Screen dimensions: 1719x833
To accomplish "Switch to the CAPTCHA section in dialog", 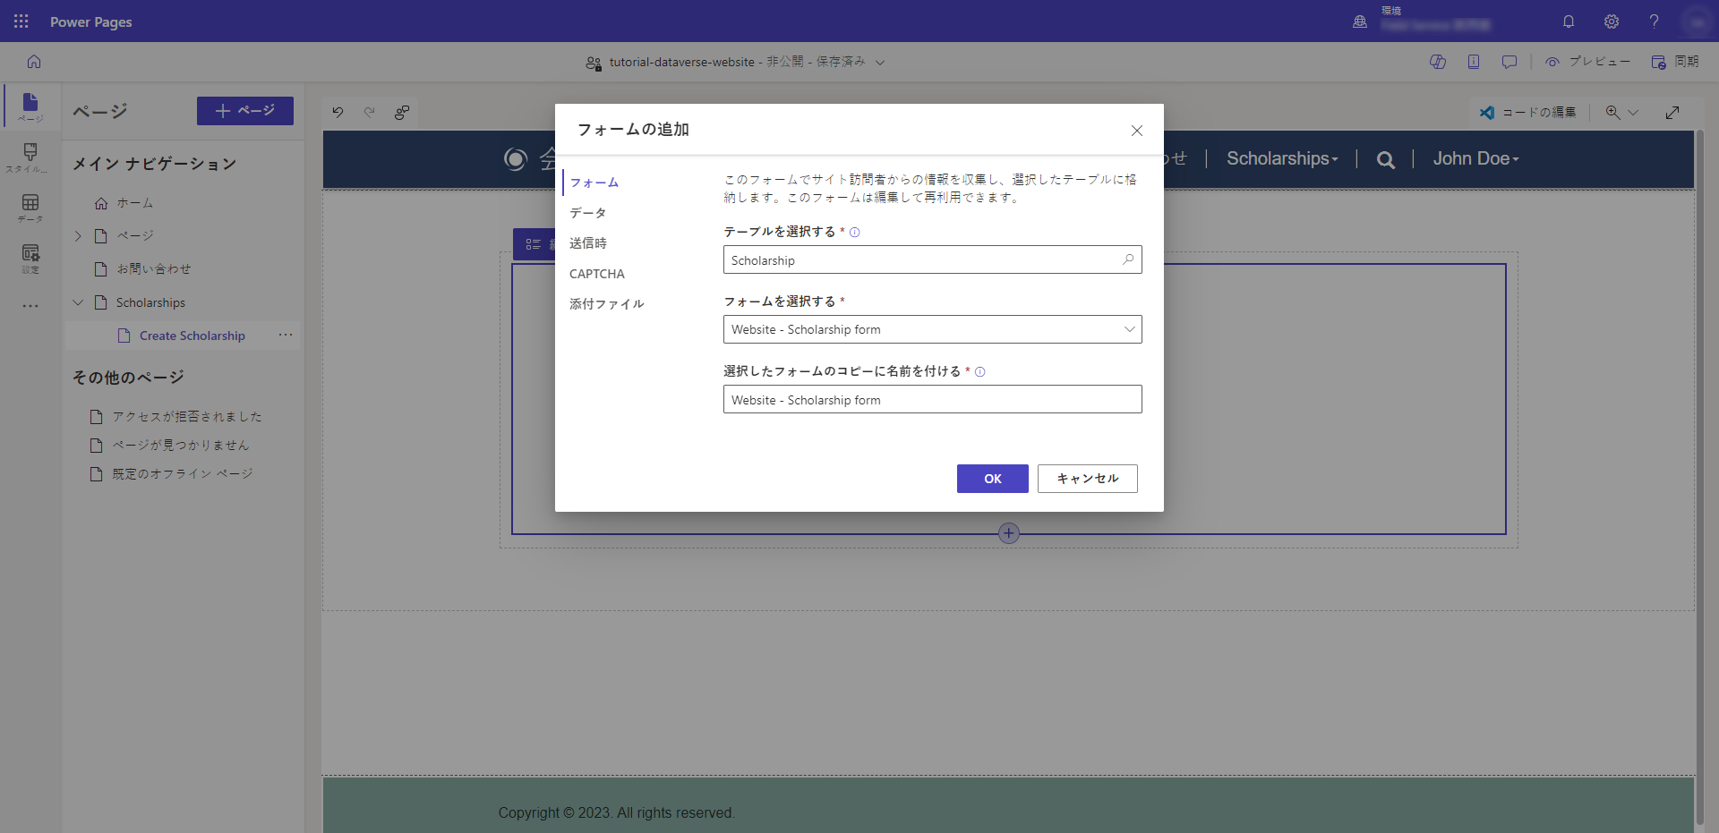I will tap(597, 274).
